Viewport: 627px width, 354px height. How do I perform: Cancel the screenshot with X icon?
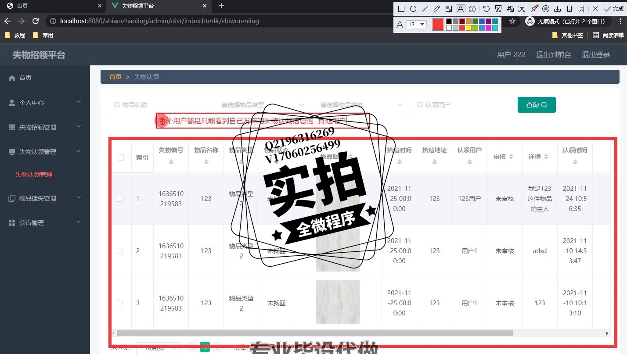[x=595, y=9]
